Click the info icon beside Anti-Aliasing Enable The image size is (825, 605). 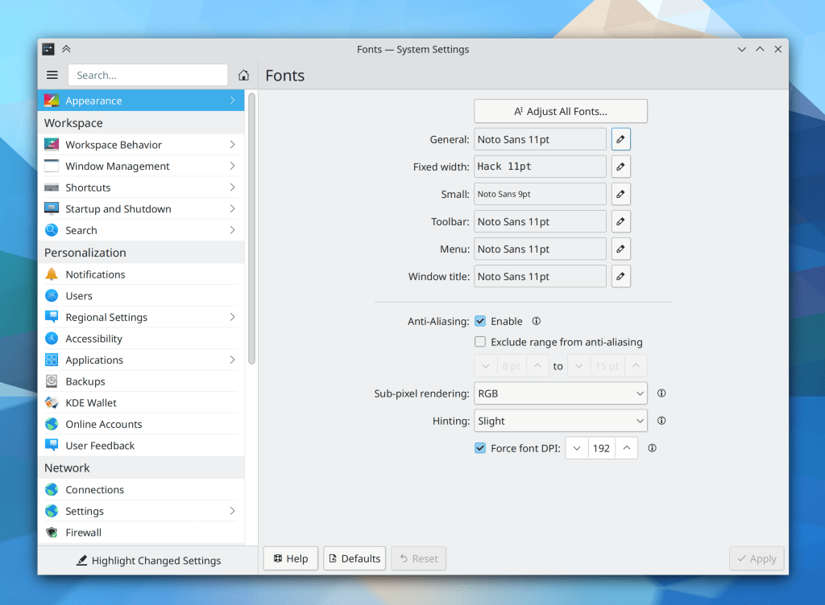[x=536, y=321]
